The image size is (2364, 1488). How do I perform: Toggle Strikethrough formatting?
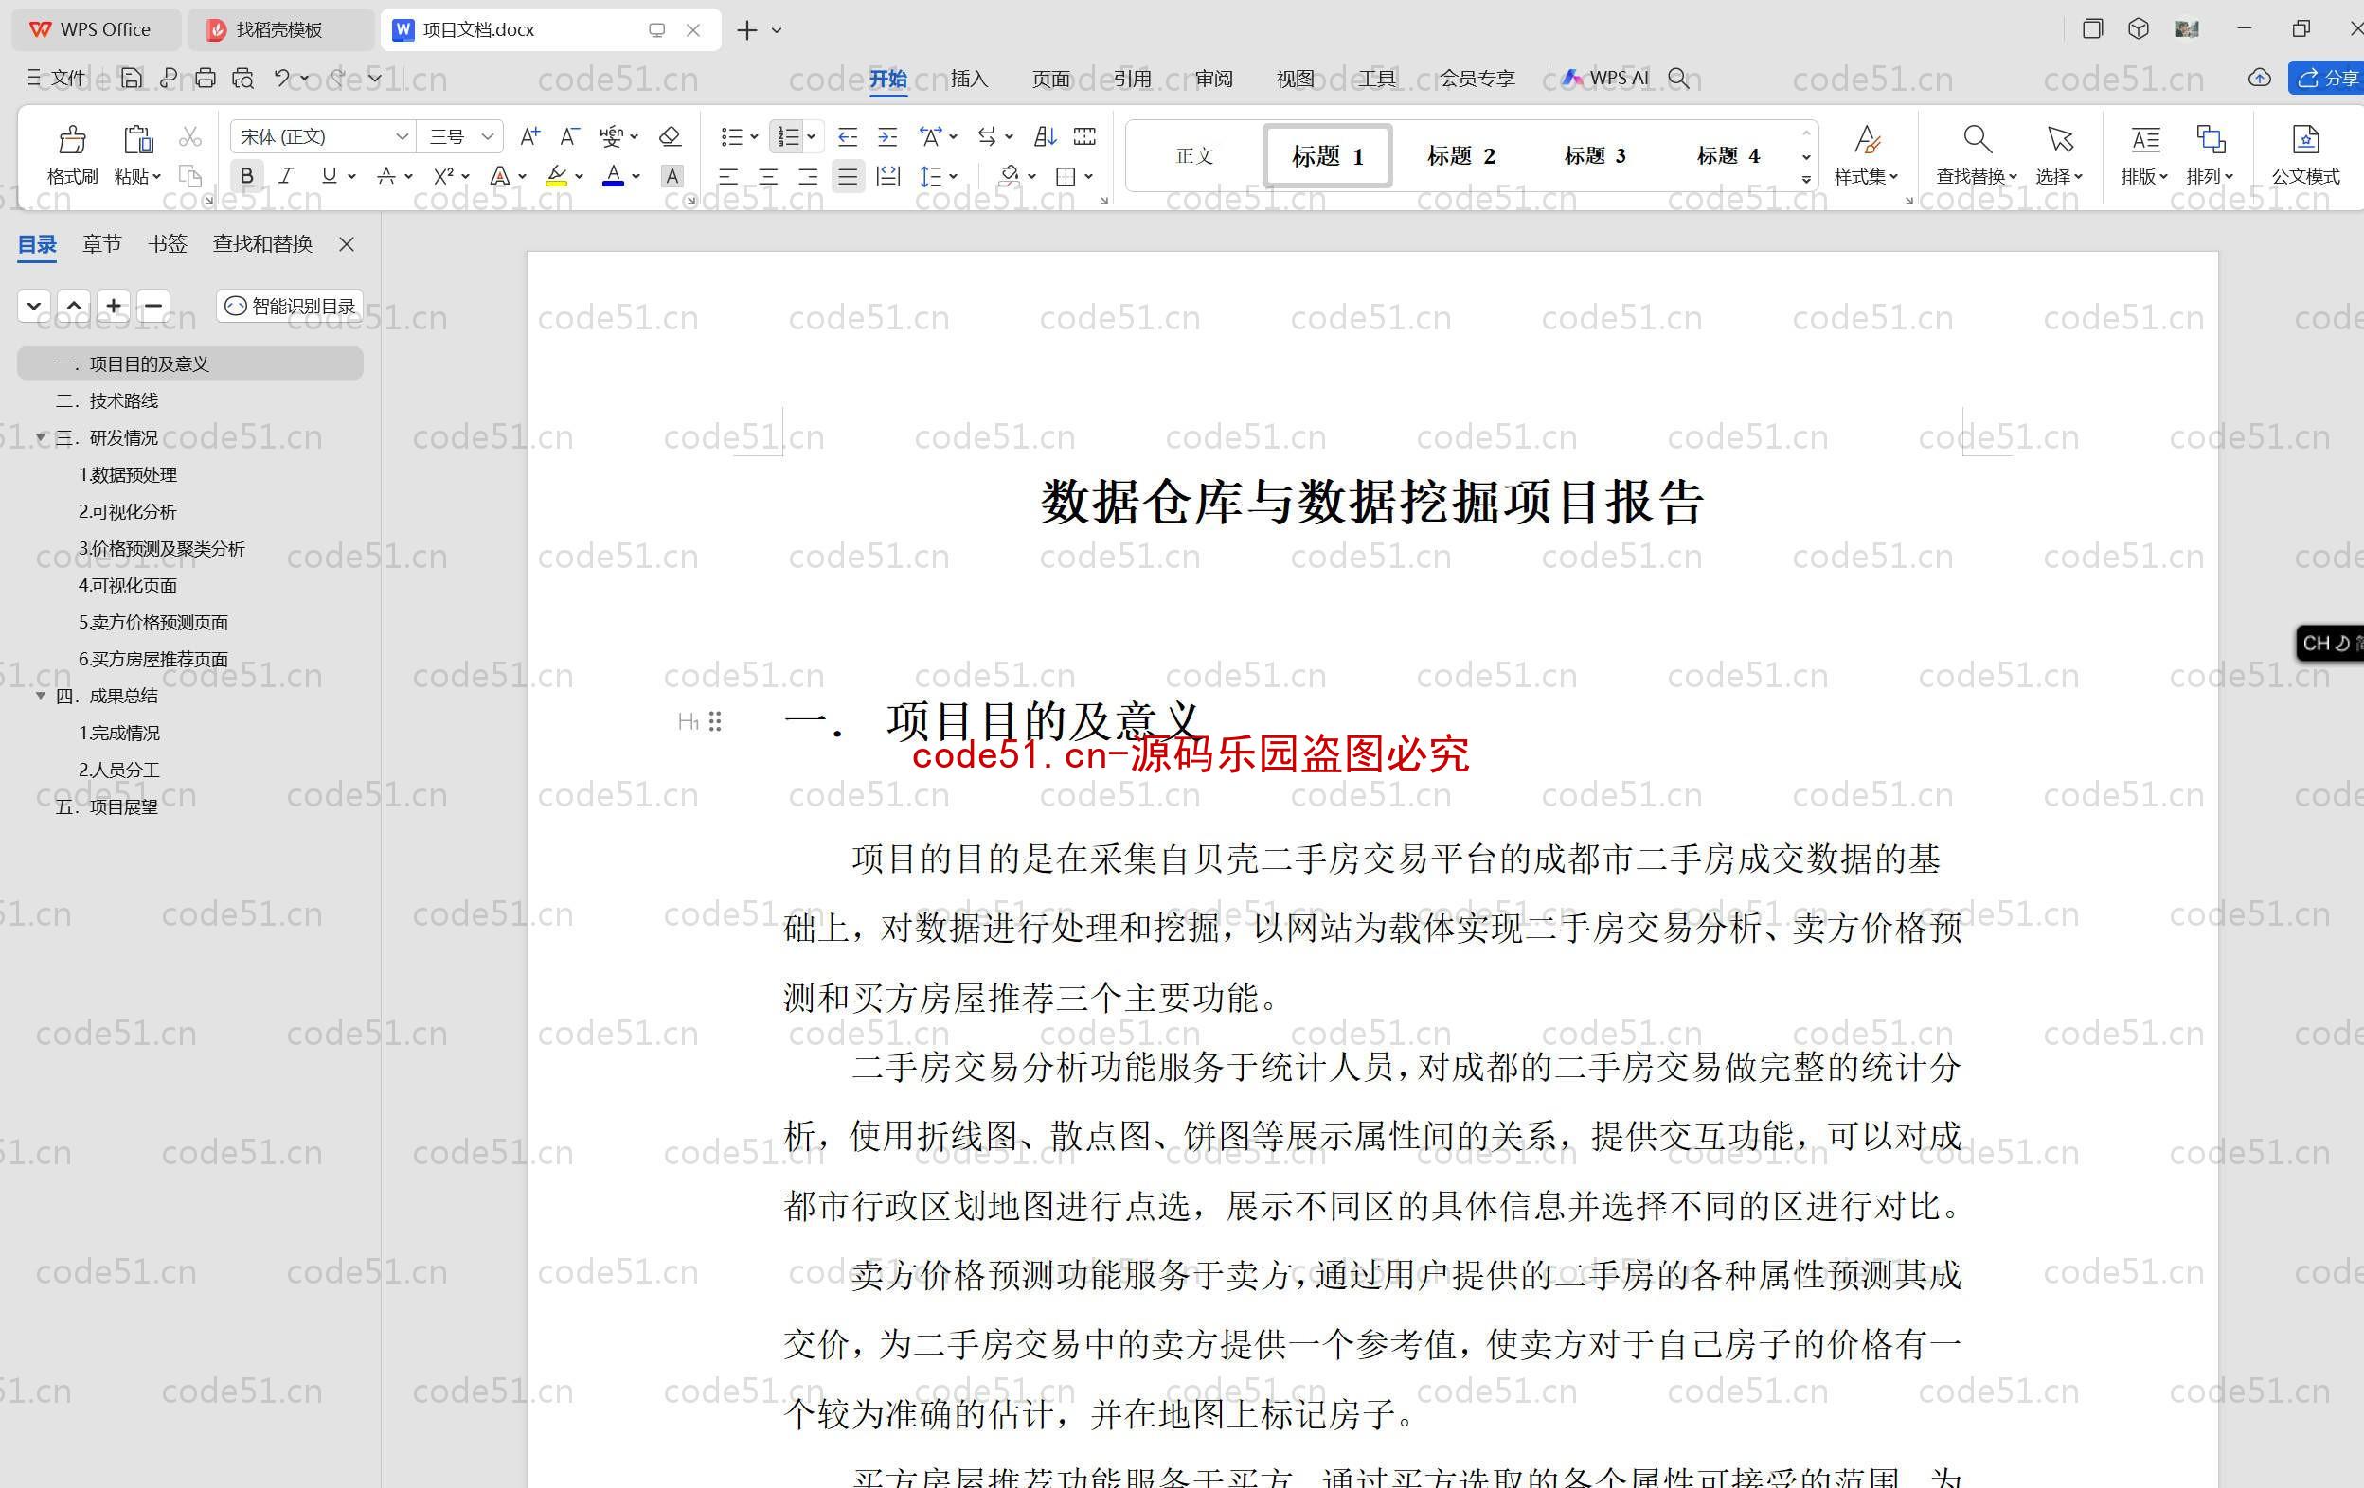(386, 175)
